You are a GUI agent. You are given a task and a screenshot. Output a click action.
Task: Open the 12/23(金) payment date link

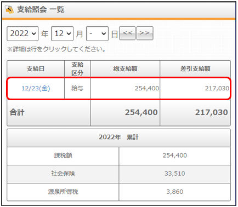[36, 88]
